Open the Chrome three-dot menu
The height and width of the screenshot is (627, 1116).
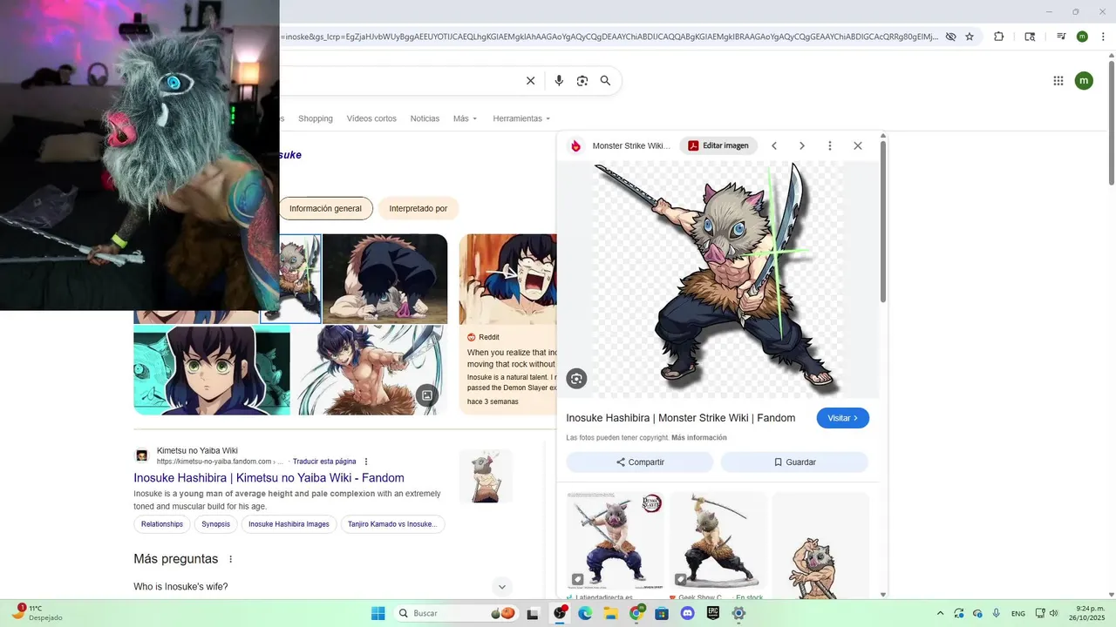[1102, 37]
